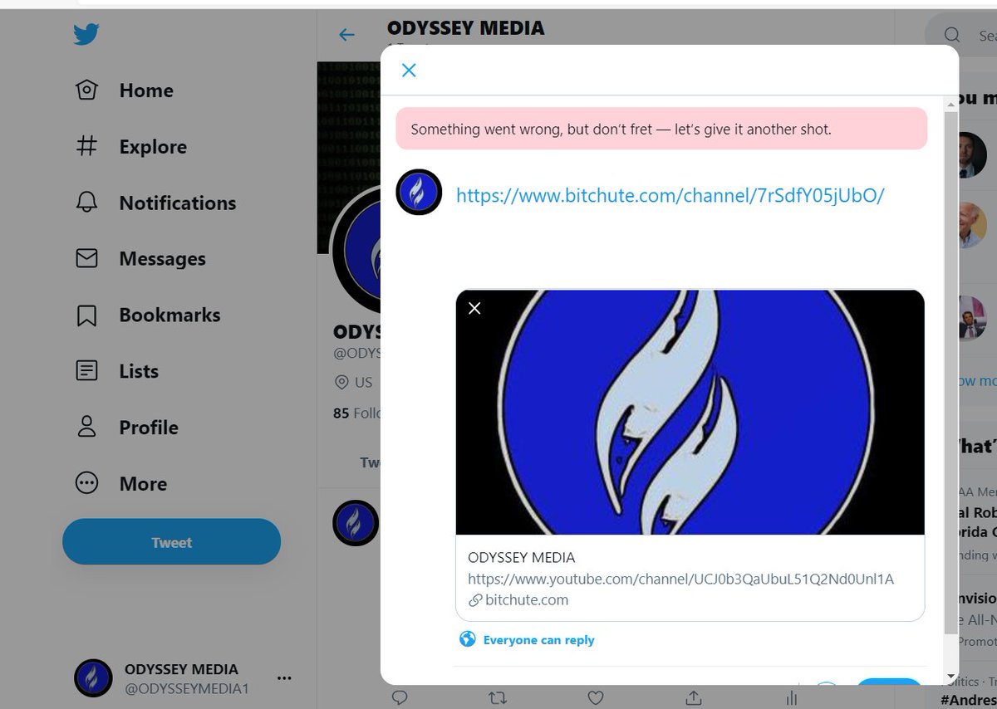Open account switcher three-dots menu

(284, 678)
